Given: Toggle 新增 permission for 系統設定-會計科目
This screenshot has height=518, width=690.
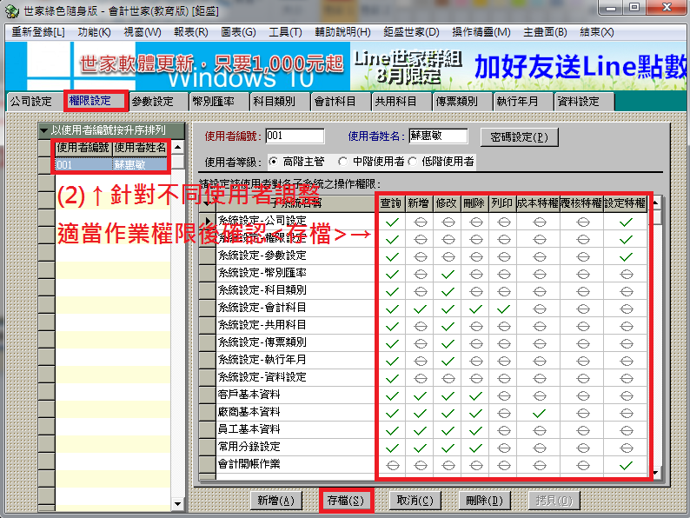Looking at the screenshot, I should 420,309.
